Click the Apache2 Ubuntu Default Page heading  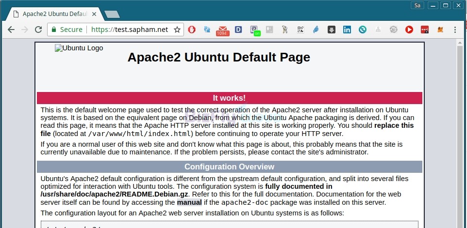click(219, 57)
